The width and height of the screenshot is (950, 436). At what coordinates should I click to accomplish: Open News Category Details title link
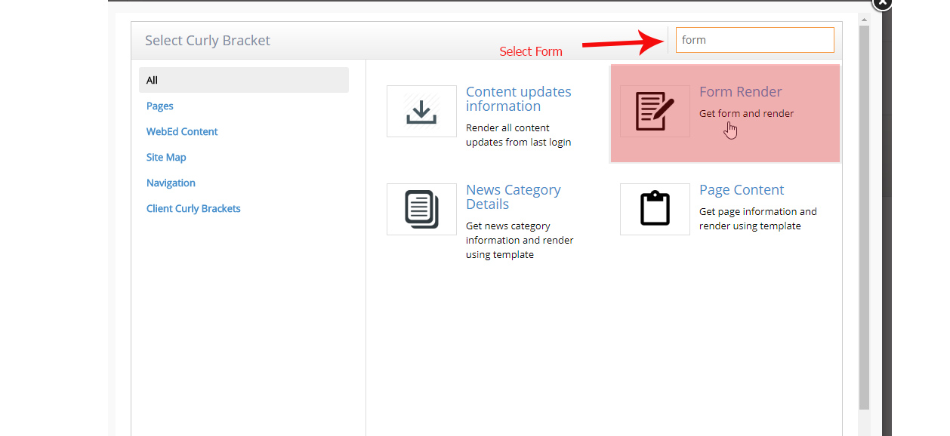tap(513, 197)
